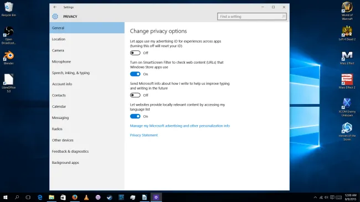This screenshot has height=202, width=360.
Task: Launch Microsoft Edge from taskbar
Action: (x=40, y=197)
